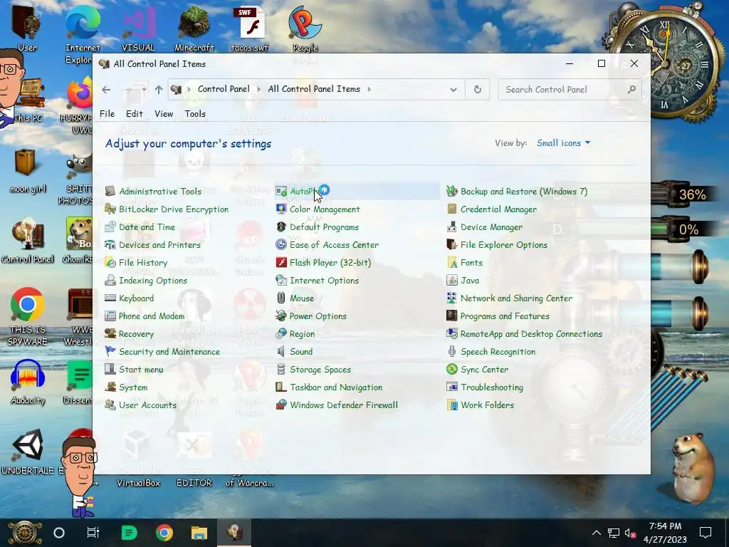Open Chrome from the taskbar
Viewport: 729px width, 547px height.
[x=164, y=533]
